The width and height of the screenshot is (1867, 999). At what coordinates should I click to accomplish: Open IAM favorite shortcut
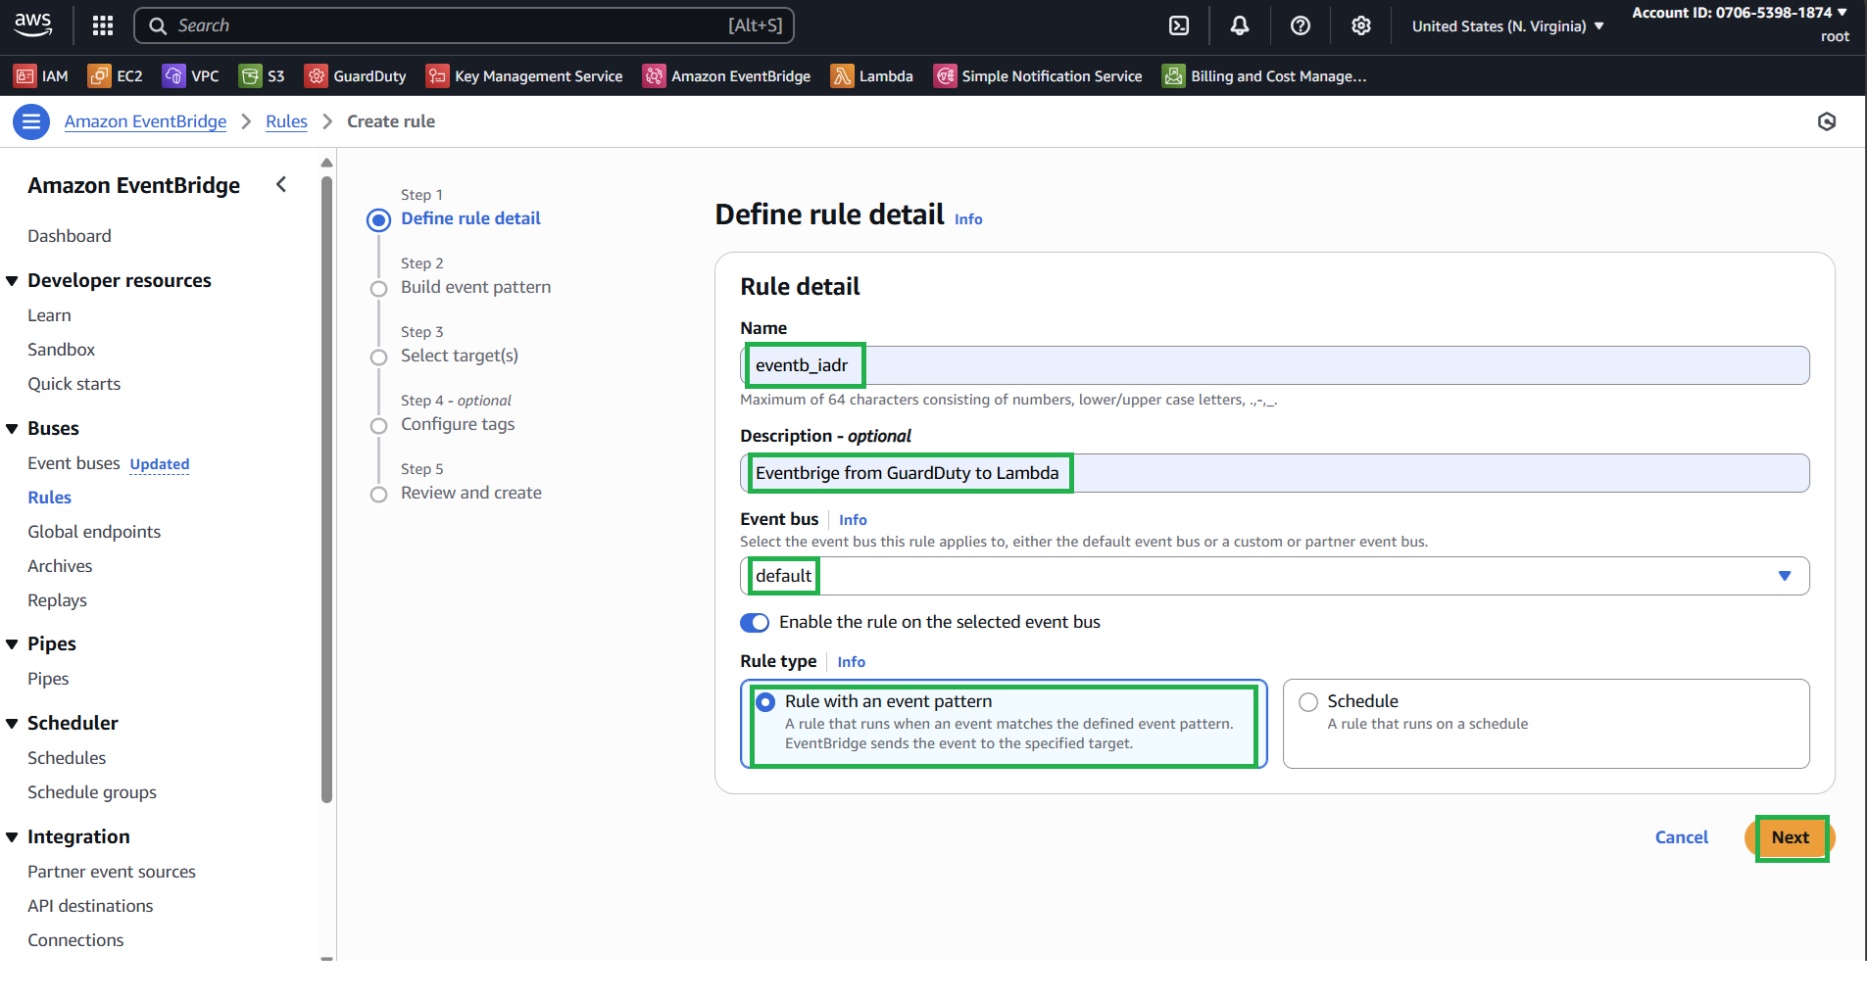41,76
